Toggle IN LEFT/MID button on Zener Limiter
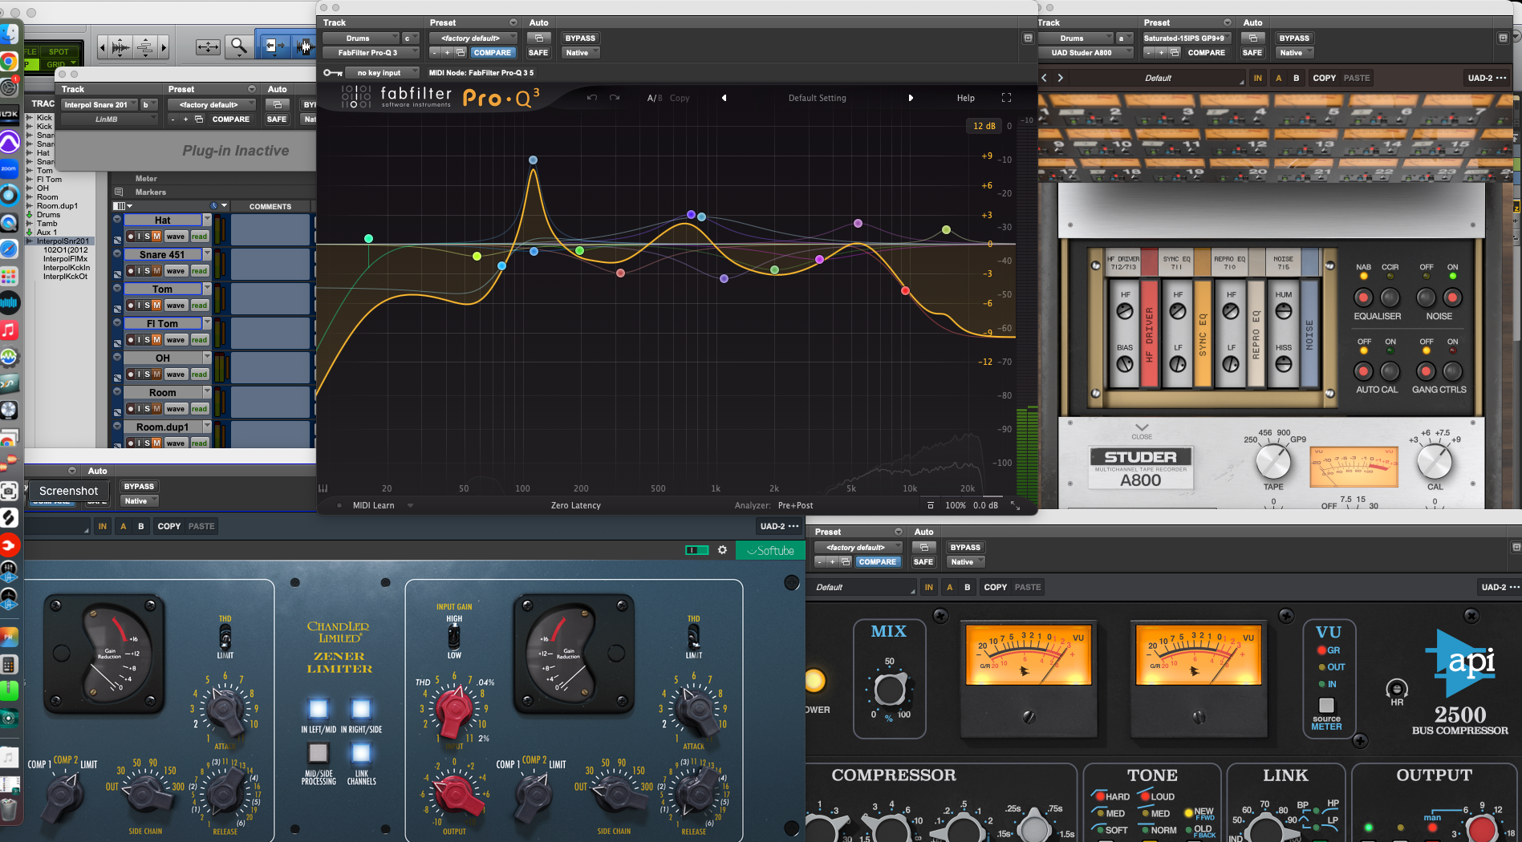Image resolution: width=1522 pixels, height=842 pixels. [319, 709]
